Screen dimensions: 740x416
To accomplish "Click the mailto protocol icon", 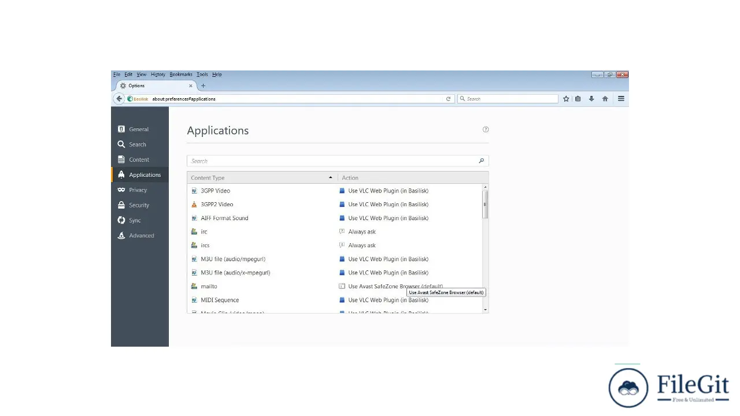I will (194, 287).
